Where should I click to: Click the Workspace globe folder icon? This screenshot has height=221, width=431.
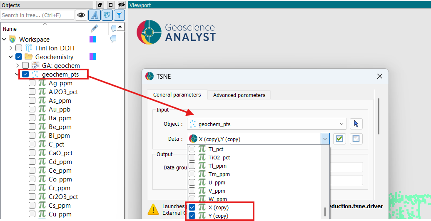[12, 39]
